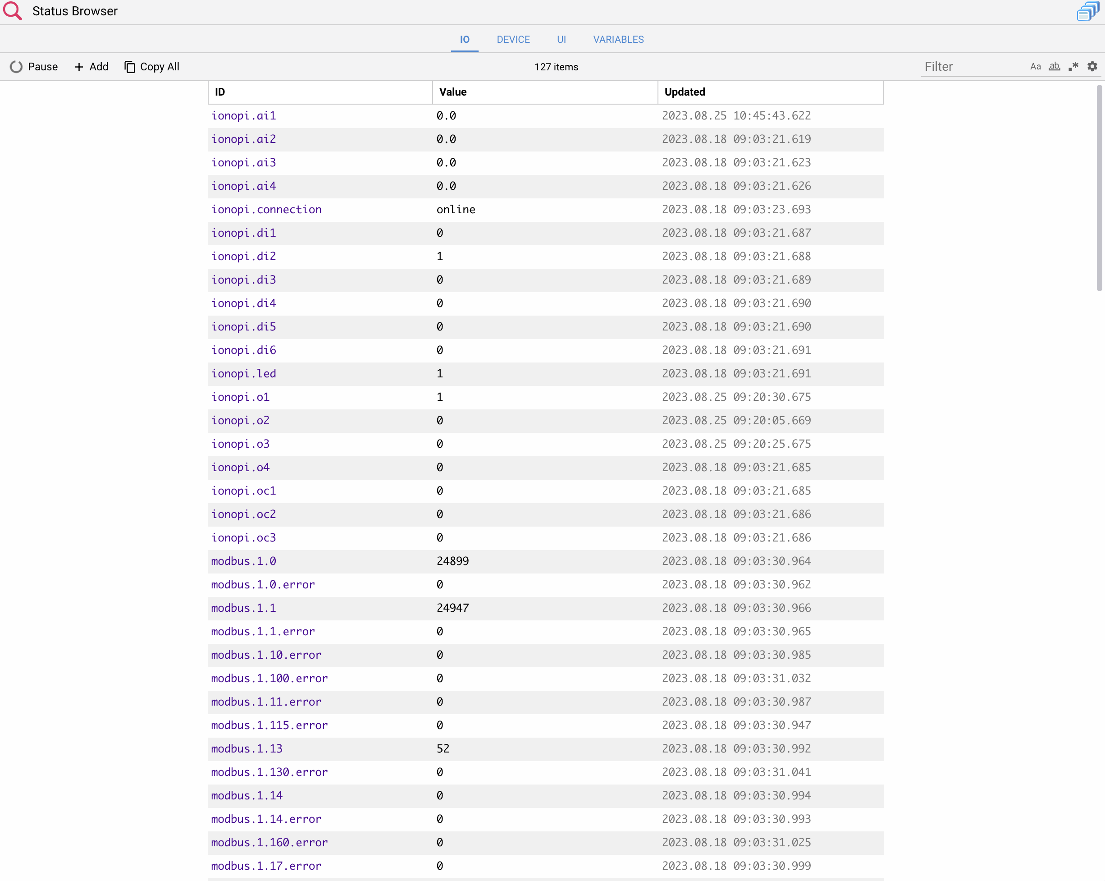1105x881 pixels.
Task: Click the 127 items count
Action: (x=556, y=67)
